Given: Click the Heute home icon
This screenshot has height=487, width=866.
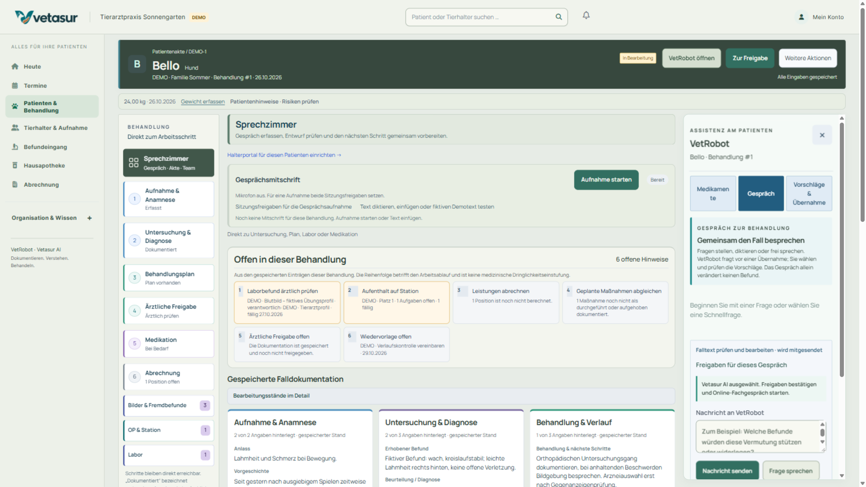Looking at the screenshot, I should coord(15,67).
